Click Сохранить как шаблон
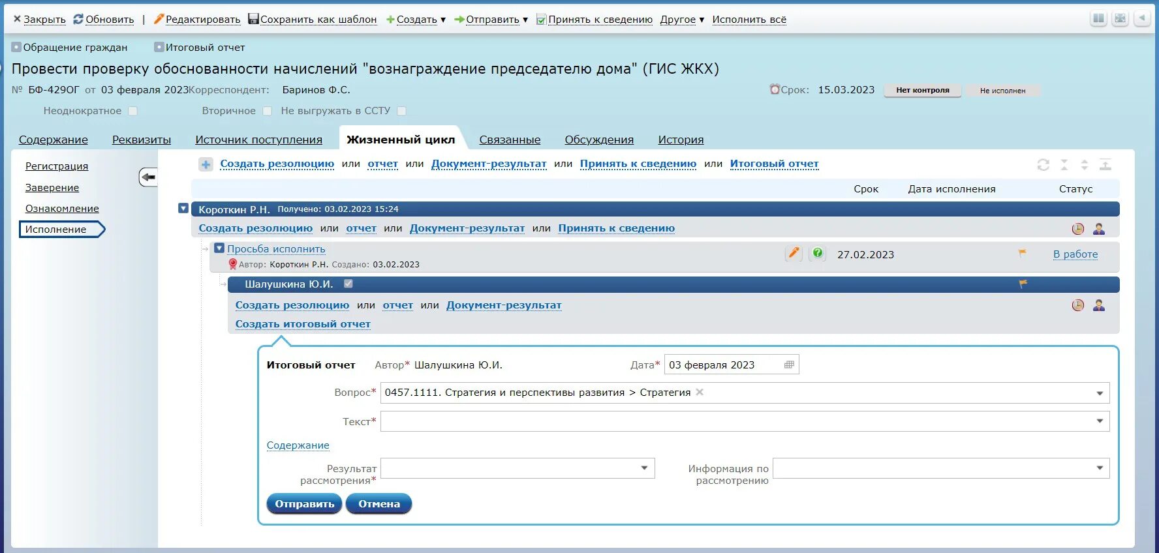This screenshot has height=553, width=1159. tap(313, 20)
